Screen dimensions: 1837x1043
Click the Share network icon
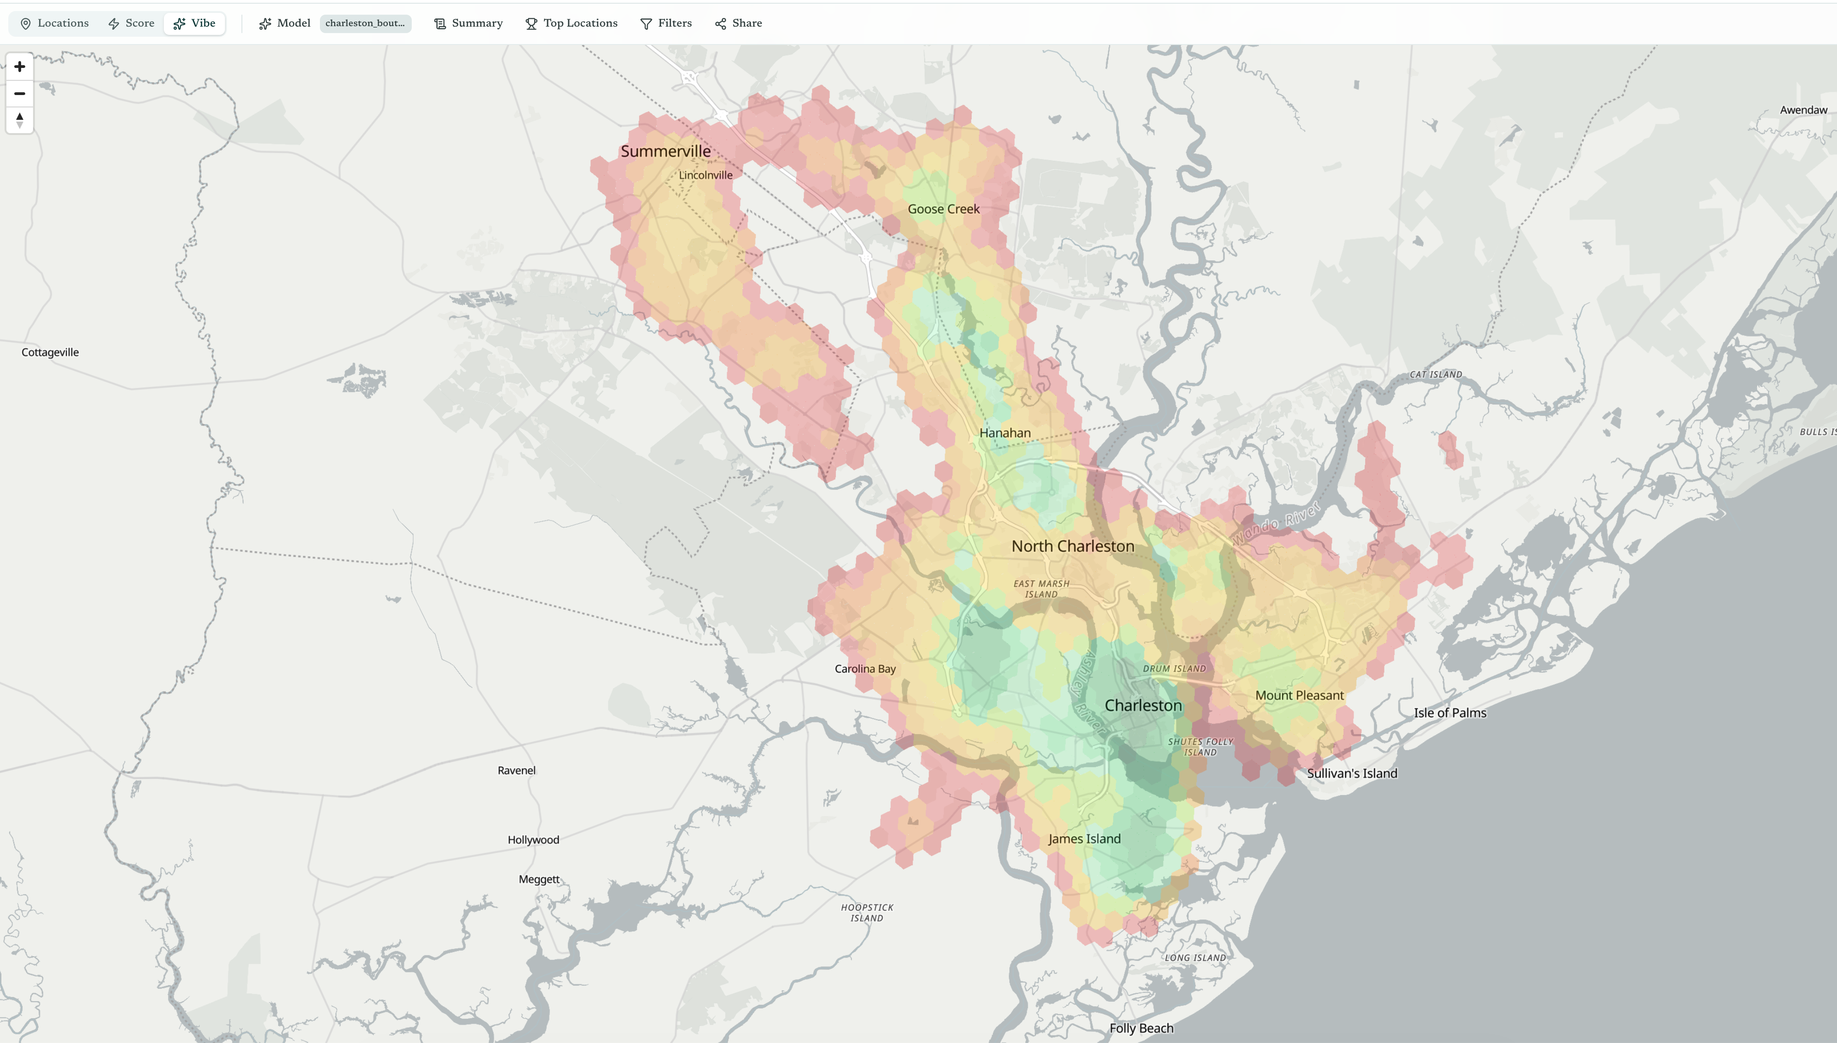tap(721, 23)
